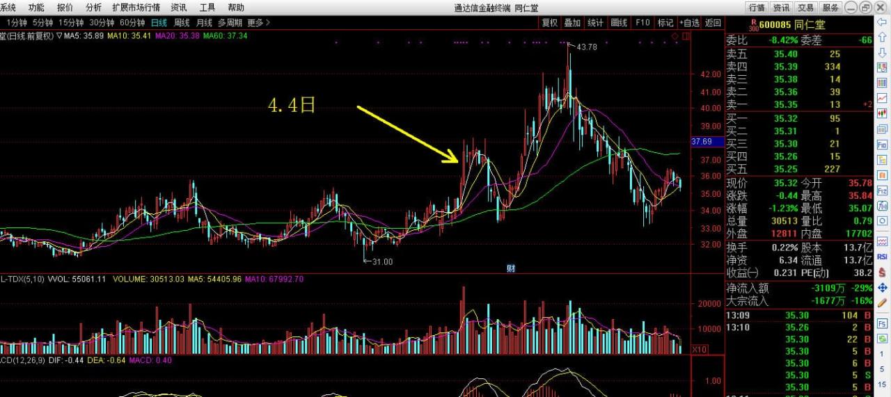Screen dimensions: 891x397
Task: Click the 统计 statistics button
Action: click(595, 23)
